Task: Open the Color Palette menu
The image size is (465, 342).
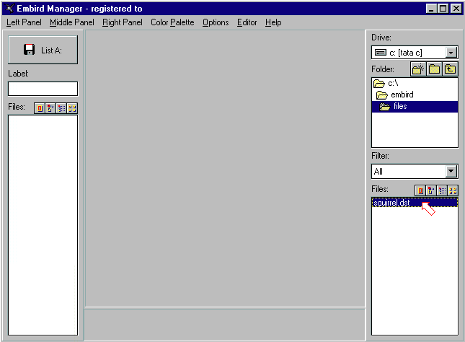Action: [172, 22]
